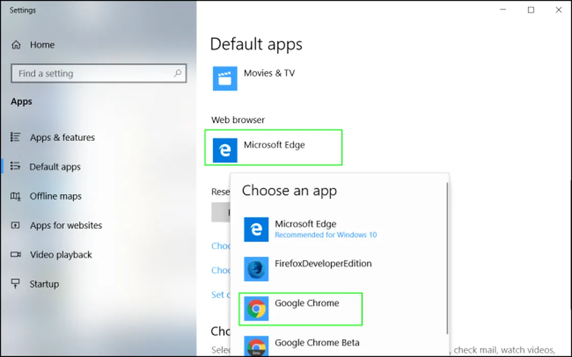Click the Startup monitor icon
This screenshot has width=572, height=357.
pyautogui.click(x=15, y=284)
